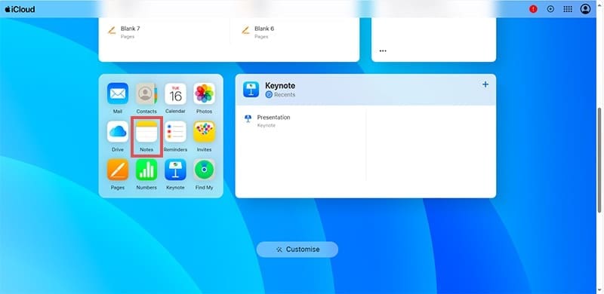Viewport: 604px width, 294px height.
Task: Click the Customise button
Action: click(x=297, y=250)
